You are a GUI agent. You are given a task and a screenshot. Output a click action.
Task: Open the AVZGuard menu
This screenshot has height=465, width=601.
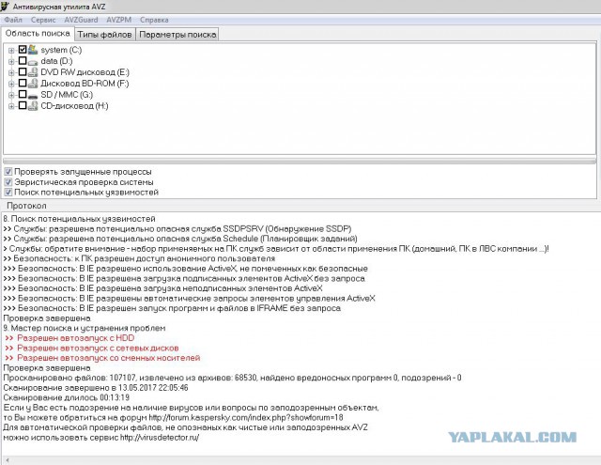pyautogui.click(x=81, y=20)
